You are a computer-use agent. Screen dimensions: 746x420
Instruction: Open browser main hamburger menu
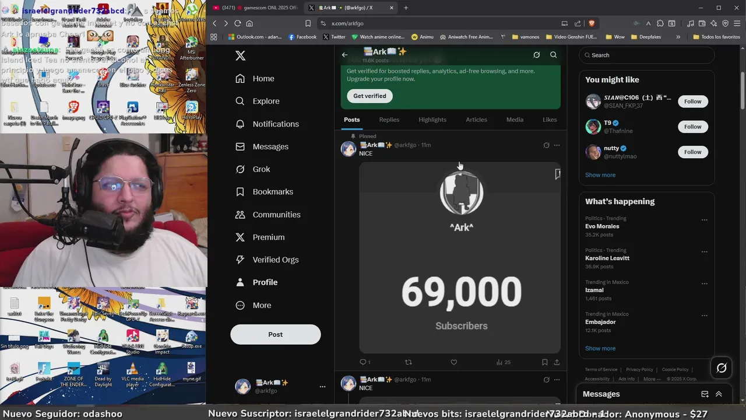click(737, 23)
